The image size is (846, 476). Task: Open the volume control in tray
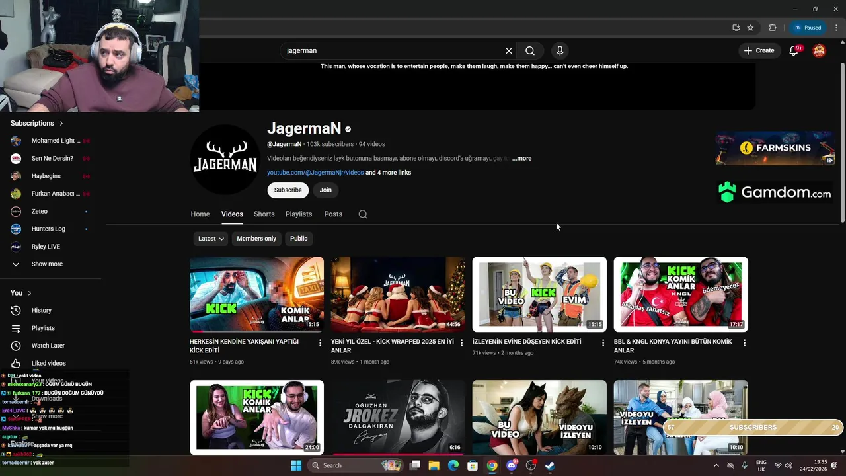788,465
